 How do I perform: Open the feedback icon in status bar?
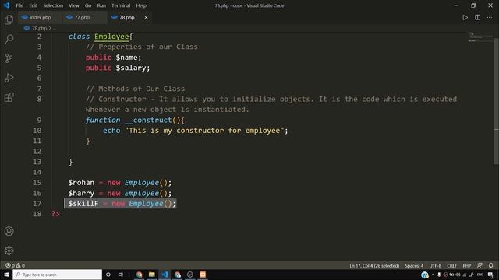click(480, 265)
